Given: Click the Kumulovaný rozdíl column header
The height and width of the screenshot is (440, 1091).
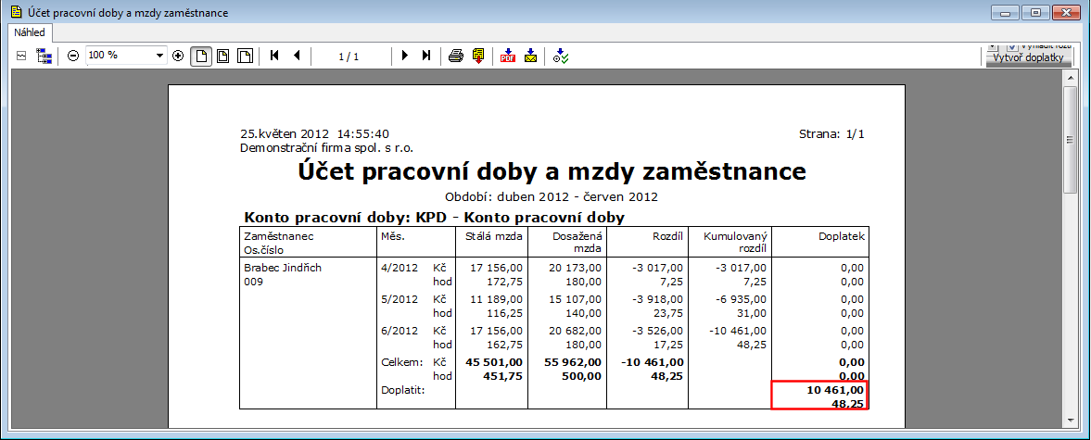Looking at the screenshot, I should (x=735, y=243).
